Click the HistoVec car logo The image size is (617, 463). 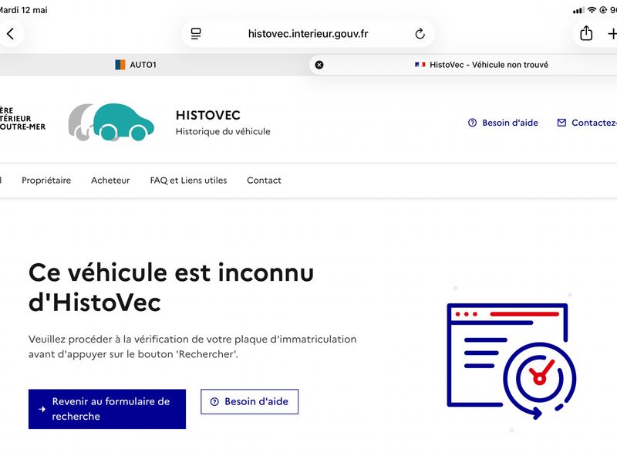111,122
